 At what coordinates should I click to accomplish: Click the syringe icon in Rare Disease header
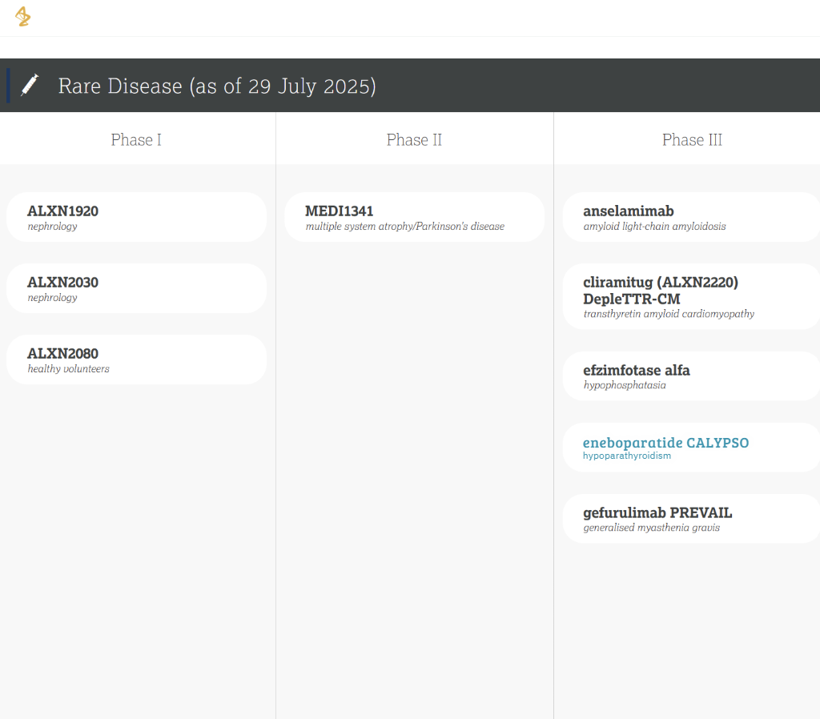pyautogui.click(x=30, y=85)
